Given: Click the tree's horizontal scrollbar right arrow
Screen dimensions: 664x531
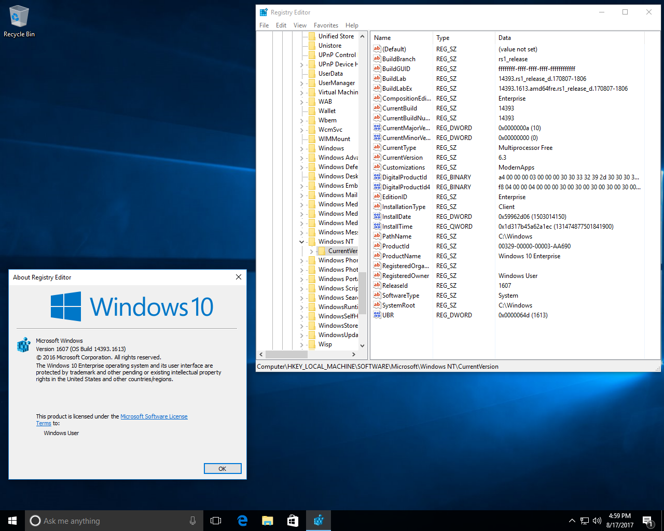Looking at the screenshot, I should point(353,355).
